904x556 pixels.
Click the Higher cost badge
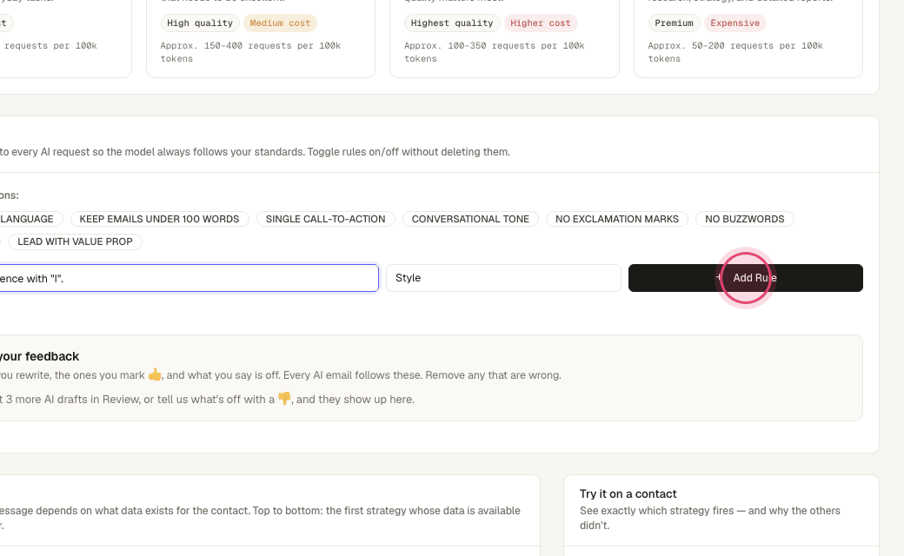pyautogui.click(x=540, y=23)
